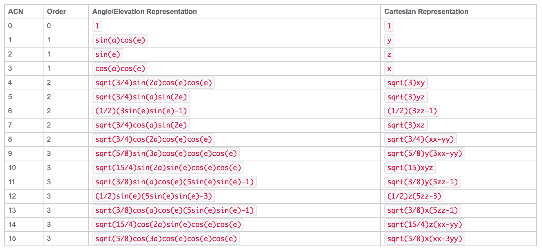Click the Cartesian Representation header

pyautogui.click(x=426, y=12)
